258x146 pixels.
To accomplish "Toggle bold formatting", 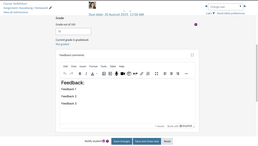I will (x=80, y=74).
